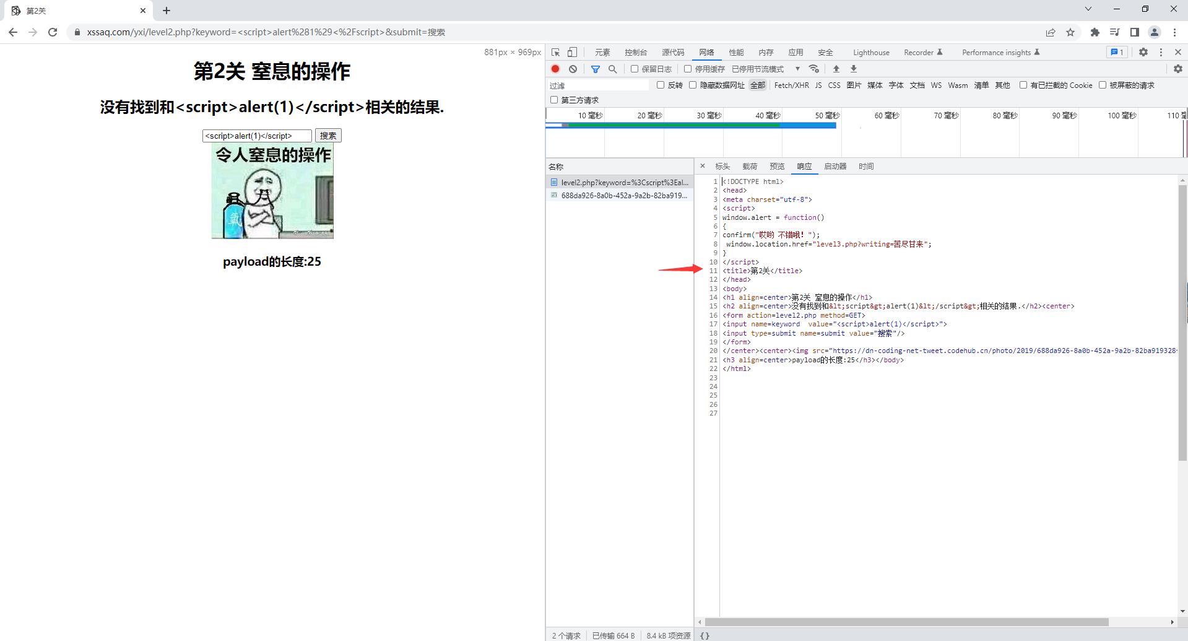Bookmark this page with star icon
Screen dimensions: 1188x641
click(x=1070, y=32)
